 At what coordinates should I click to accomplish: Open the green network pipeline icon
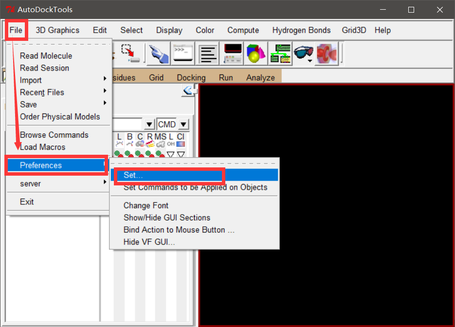280,54
